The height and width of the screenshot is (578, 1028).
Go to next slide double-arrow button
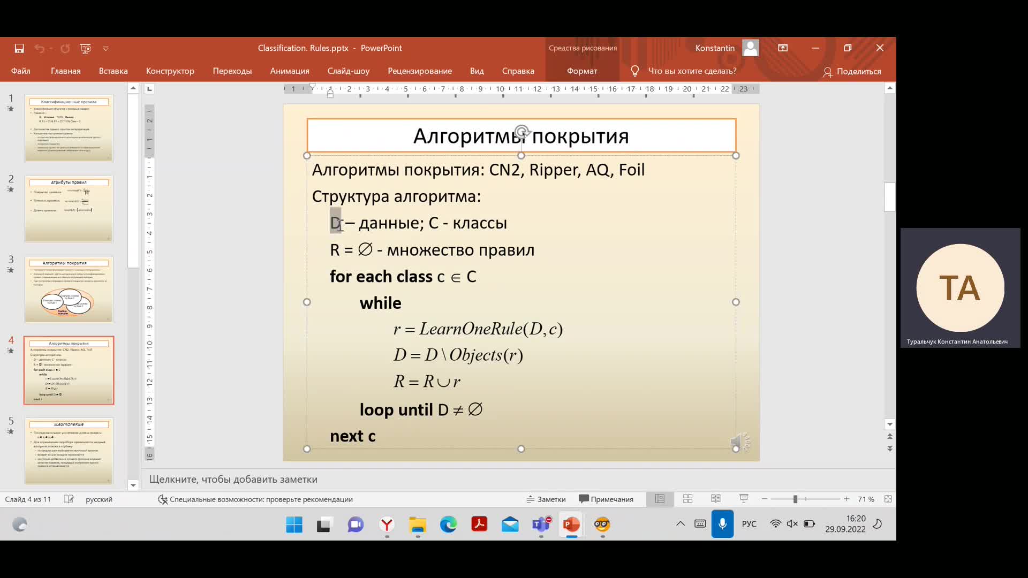click(890, 448)
